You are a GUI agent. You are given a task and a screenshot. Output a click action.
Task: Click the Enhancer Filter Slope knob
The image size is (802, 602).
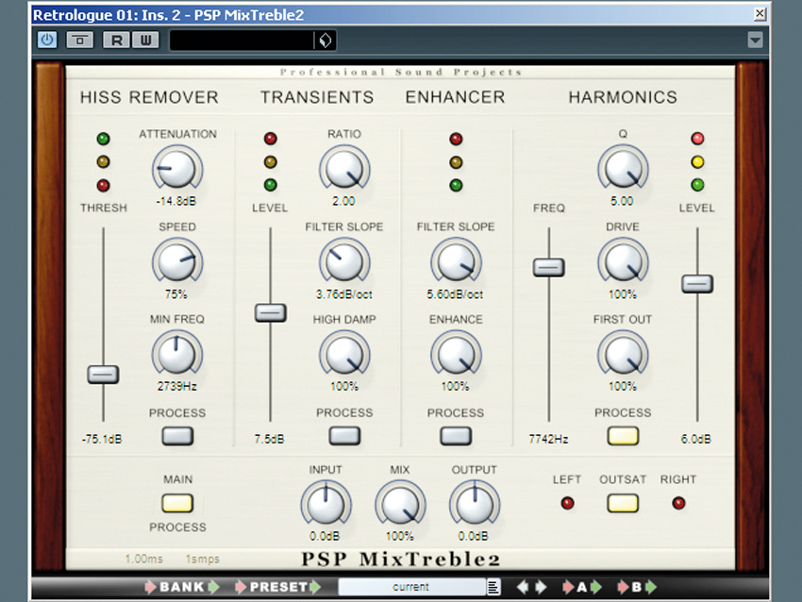(456, 261)
